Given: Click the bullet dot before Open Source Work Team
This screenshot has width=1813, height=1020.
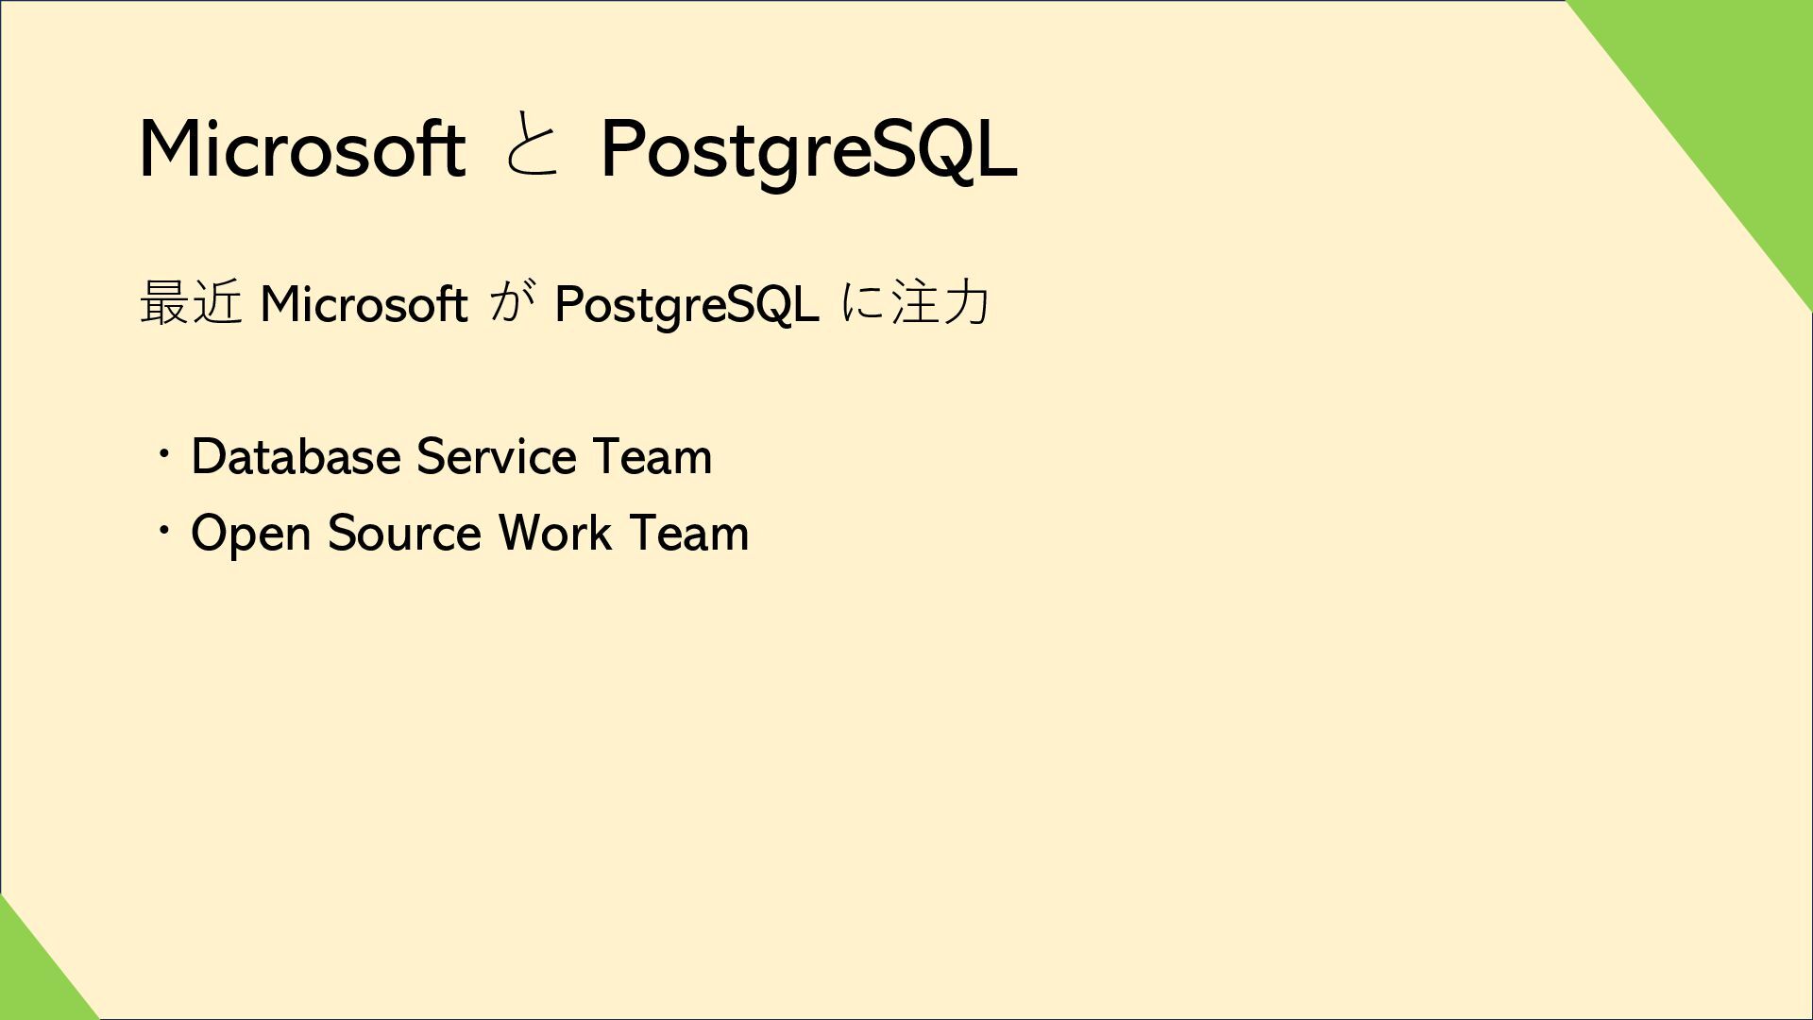Looking at the screenshot, I should [164, 533].
